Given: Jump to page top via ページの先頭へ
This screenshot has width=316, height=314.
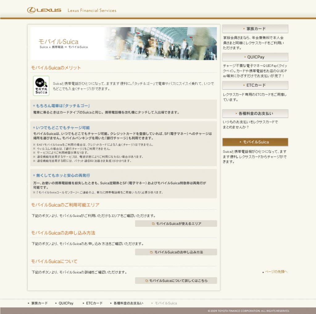Looking at the screenshot, I should (x=276, y=272).
